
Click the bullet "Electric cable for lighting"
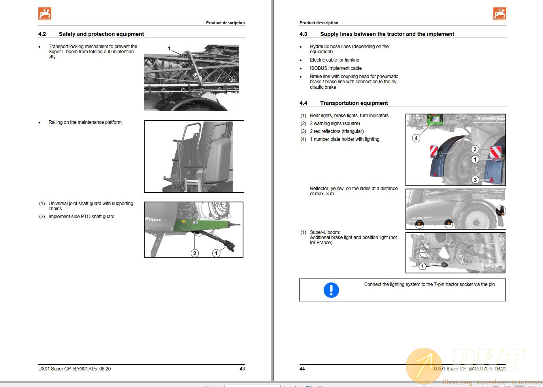coord(334,60)
